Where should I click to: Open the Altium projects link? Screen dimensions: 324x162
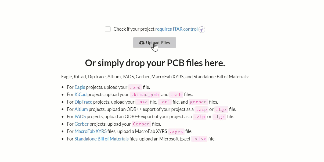tap(81, 109)
